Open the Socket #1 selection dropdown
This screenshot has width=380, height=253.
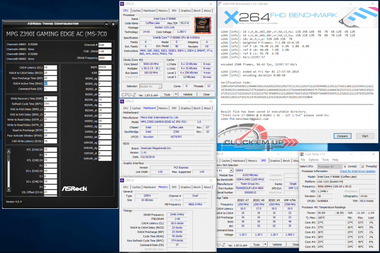(151, 86)
